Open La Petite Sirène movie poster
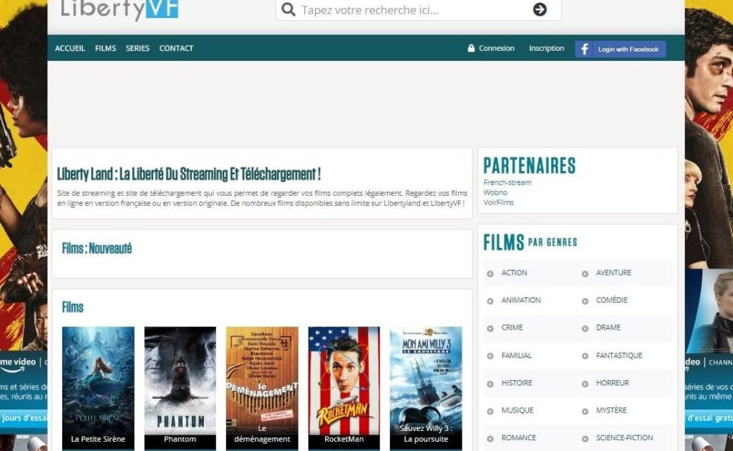 point(98,388)
